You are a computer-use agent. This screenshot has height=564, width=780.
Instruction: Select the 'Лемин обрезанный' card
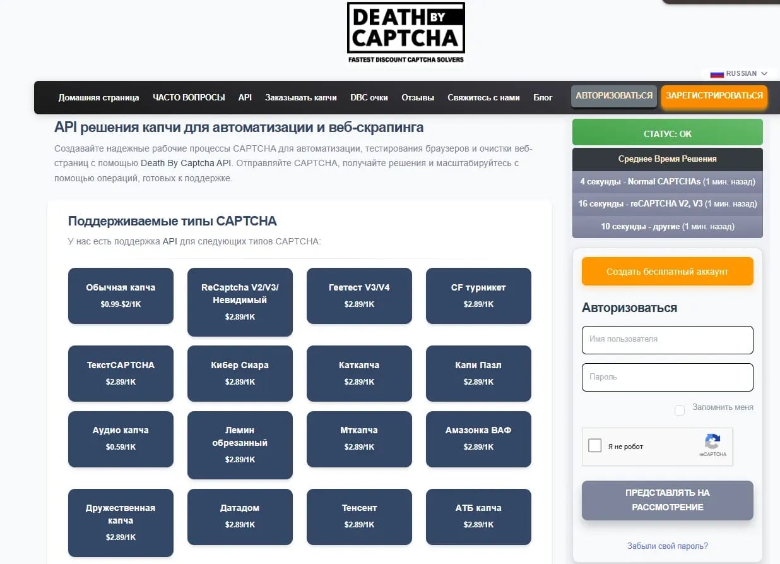[240, 445]
